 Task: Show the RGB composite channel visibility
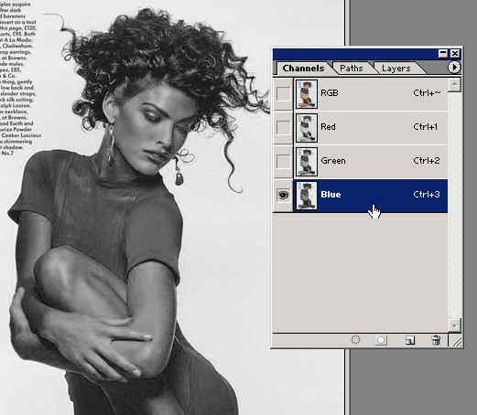click(283, 93)
